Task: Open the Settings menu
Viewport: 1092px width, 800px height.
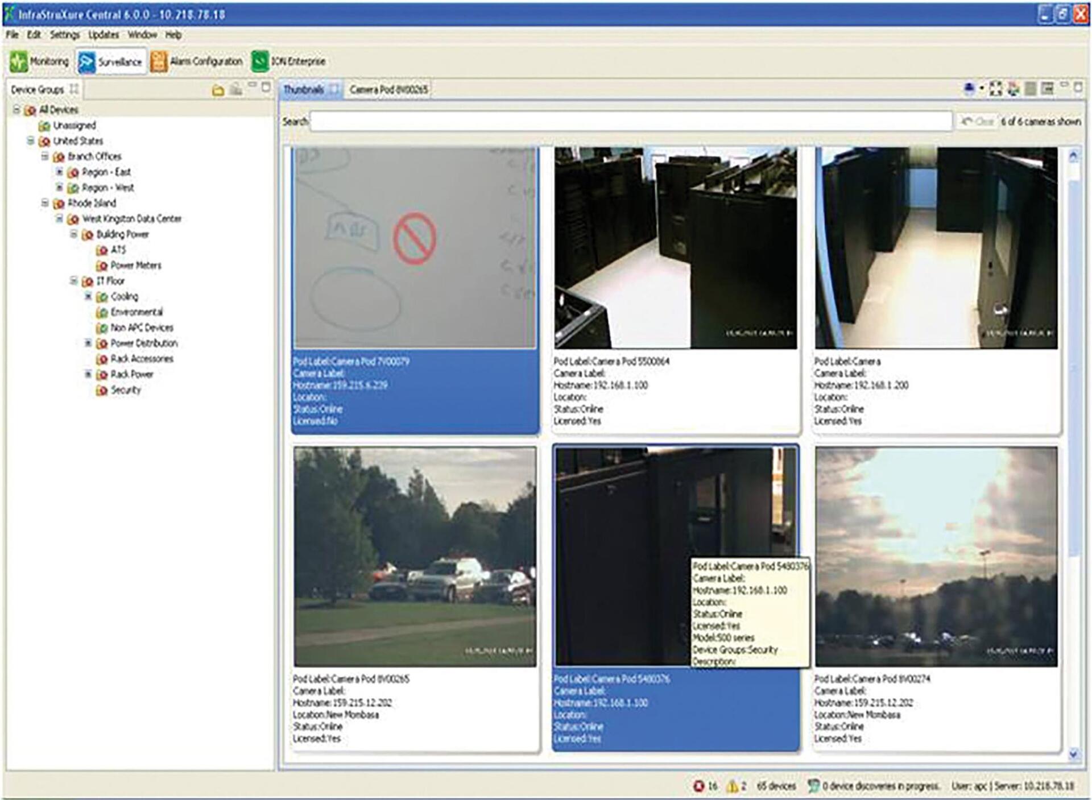Action: coord(65,35)
